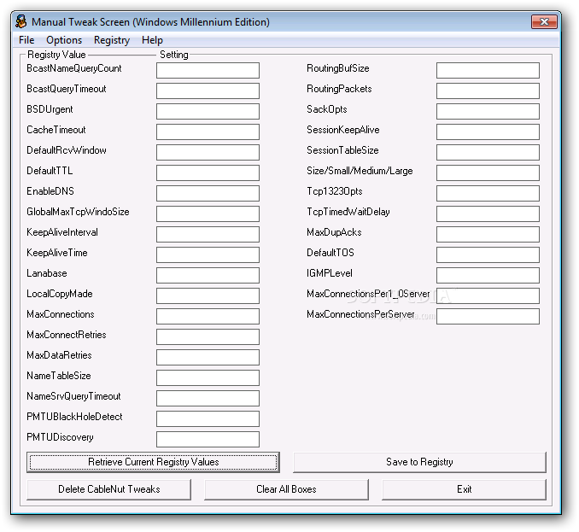Click the DefaultRcvWindow label text

(x=67, y=150)
